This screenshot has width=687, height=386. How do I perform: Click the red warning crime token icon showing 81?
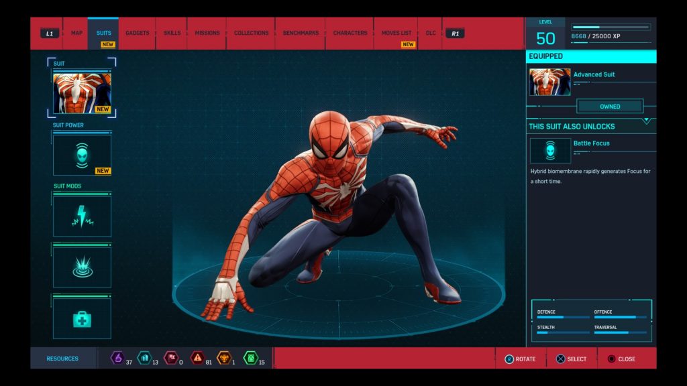pos(198,358)
